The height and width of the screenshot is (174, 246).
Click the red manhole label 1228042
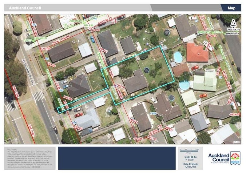pyautogui.click(x=212, y=36)
